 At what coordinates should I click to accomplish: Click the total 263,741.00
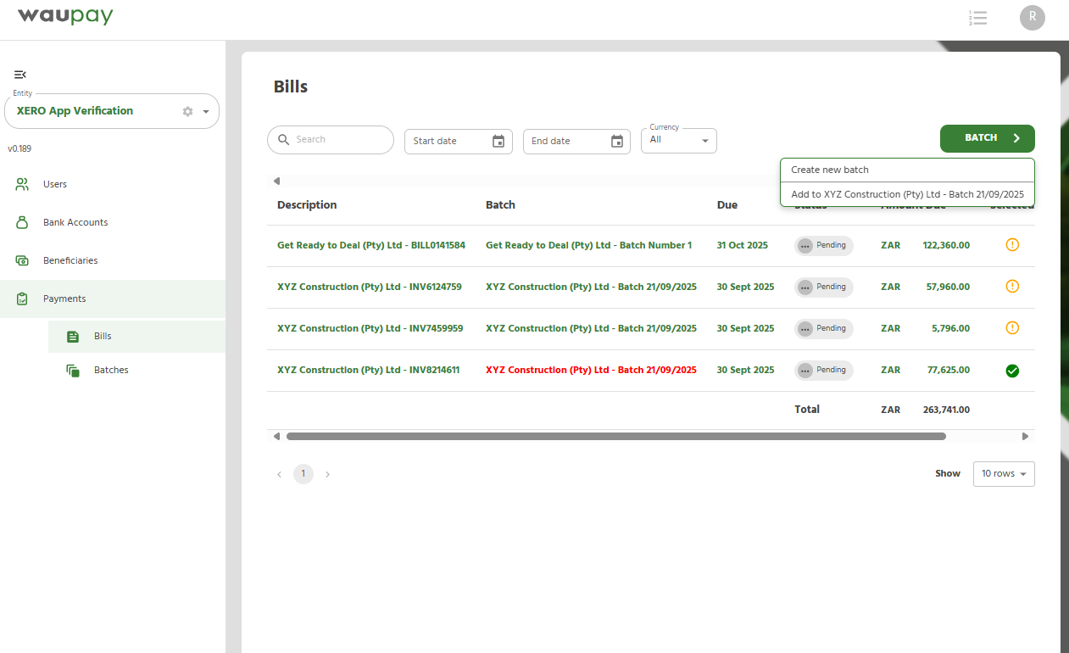pos(946,410)
